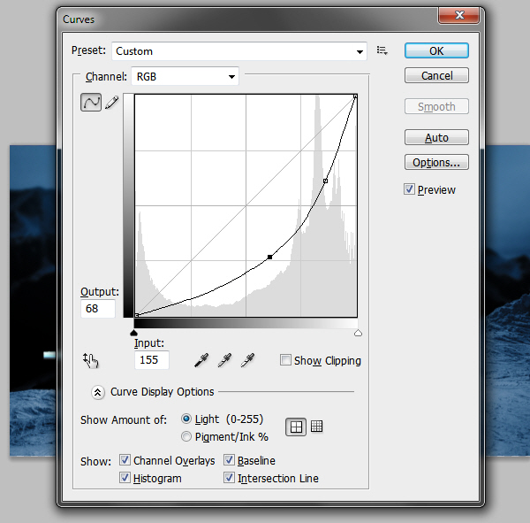Collapse Curve Display Options

coord(98,392)
